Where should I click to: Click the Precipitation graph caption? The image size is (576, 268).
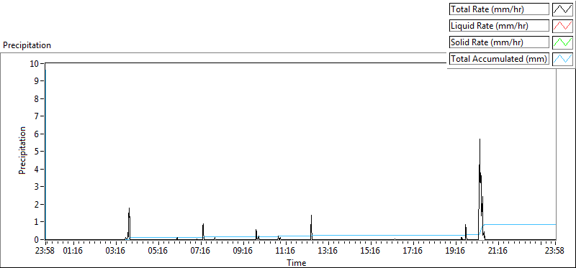[27, 45]
